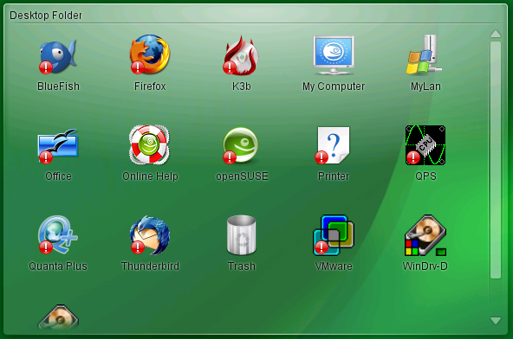Launch the Office seagull icon
Image resolution: width=513 pixels, height=339 pixels.
click(58, 146)
